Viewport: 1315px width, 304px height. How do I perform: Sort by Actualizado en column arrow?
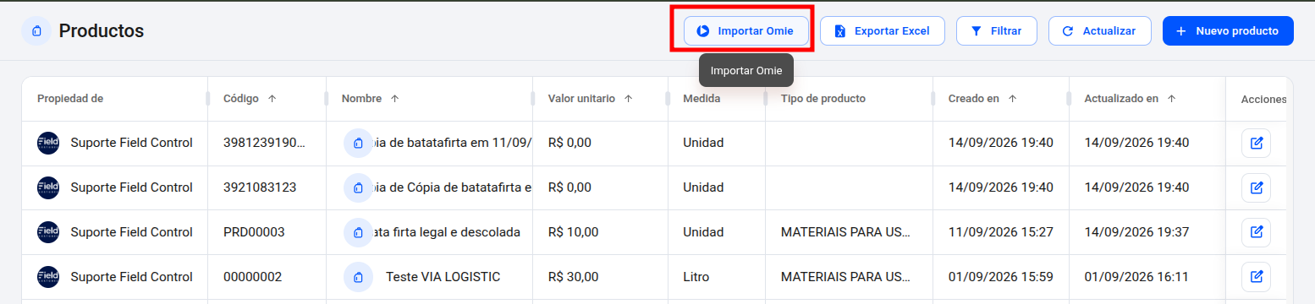click(x=1171, y=99)
